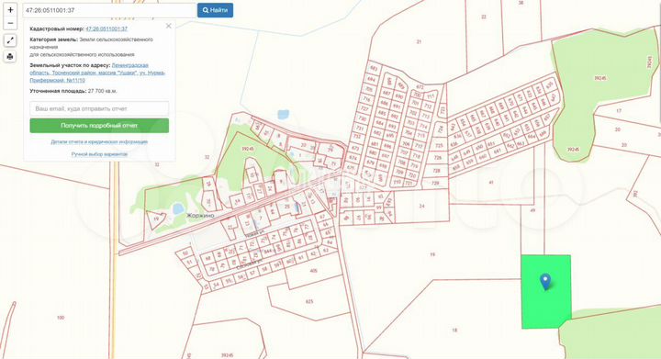The height and width of the screenshot is (359, 661).
Task: Select parcel labeled 49
Action: (x=532, y=210)
